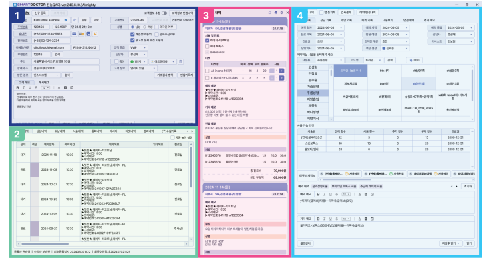Click the gear icon in the pink history panel header
Image resolution: width=485 pixels, height=260 pixels.
[x=281, y=13]
